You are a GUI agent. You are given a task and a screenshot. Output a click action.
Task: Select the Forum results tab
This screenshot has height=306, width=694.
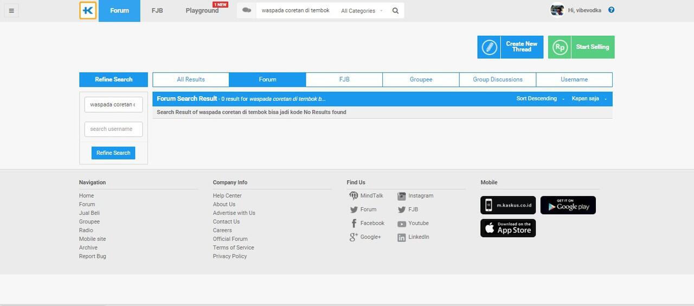(267, 79)
